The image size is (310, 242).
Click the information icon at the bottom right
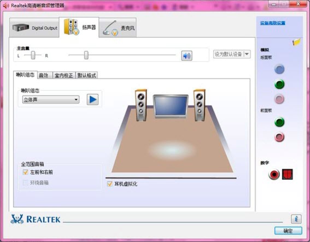pos(296,219)
